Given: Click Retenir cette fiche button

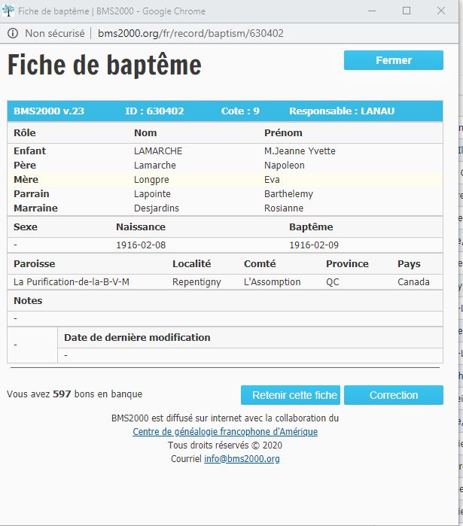Looking at the screenshot, I should (x=291, y=395).
